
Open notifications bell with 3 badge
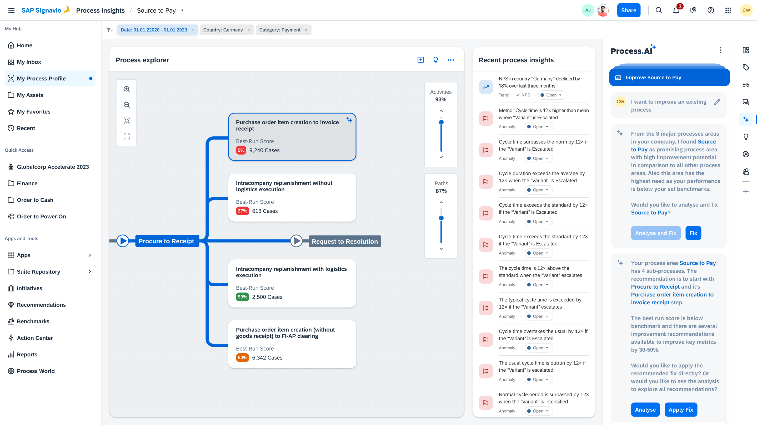tap(676, 10)
